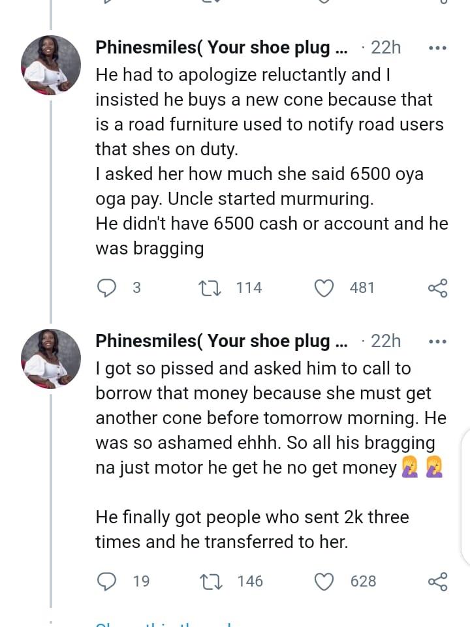Retweet the tweet with 146 retweets
Image resolution: width=470 pixels, height=627 pixels.
coord(209,581)
